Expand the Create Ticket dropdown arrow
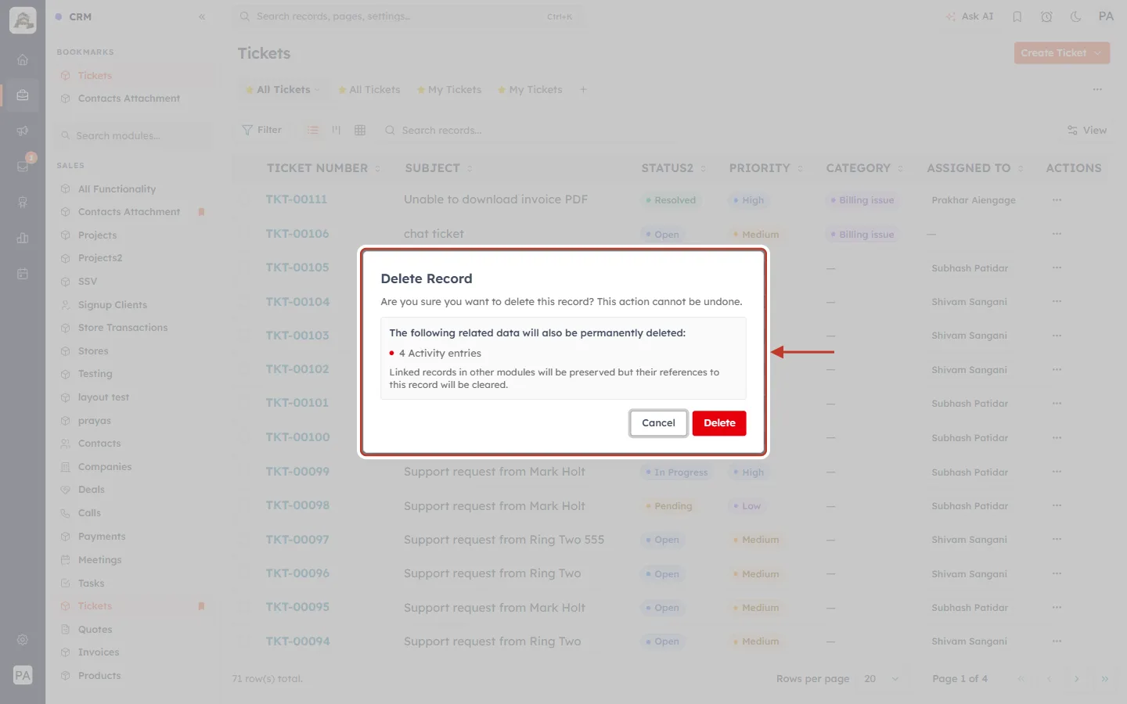 click(x=1098, y=53)
